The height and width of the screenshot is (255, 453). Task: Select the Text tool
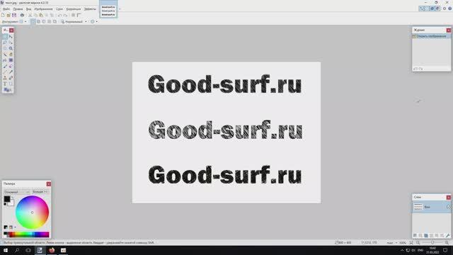[5, 84]
